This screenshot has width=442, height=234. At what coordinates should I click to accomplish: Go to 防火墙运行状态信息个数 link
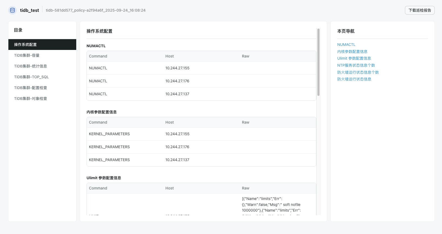358,72
